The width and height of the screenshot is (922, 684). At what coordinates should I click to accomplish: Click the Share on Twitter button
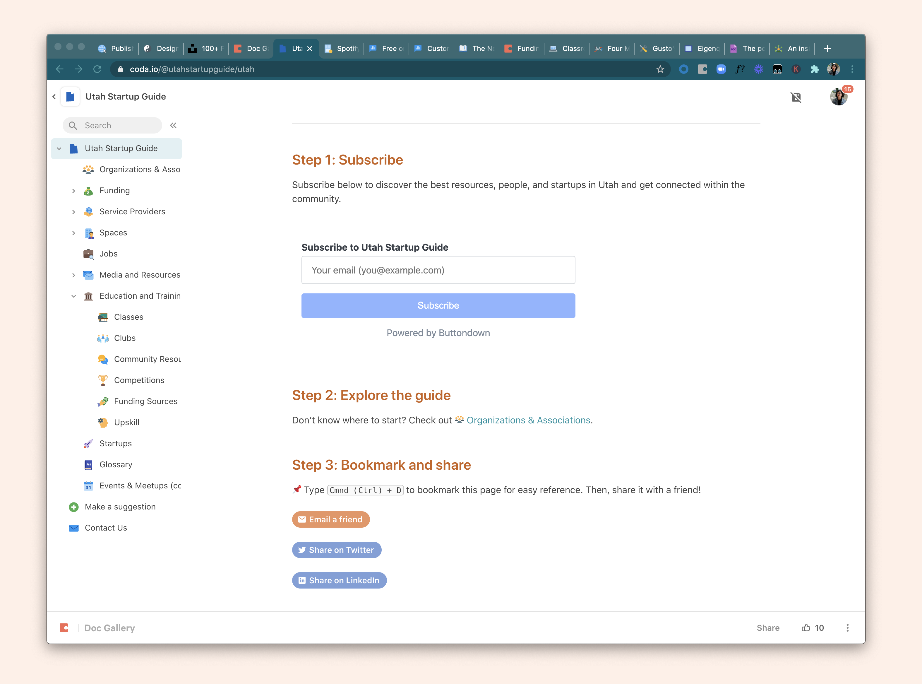(336, 550)
